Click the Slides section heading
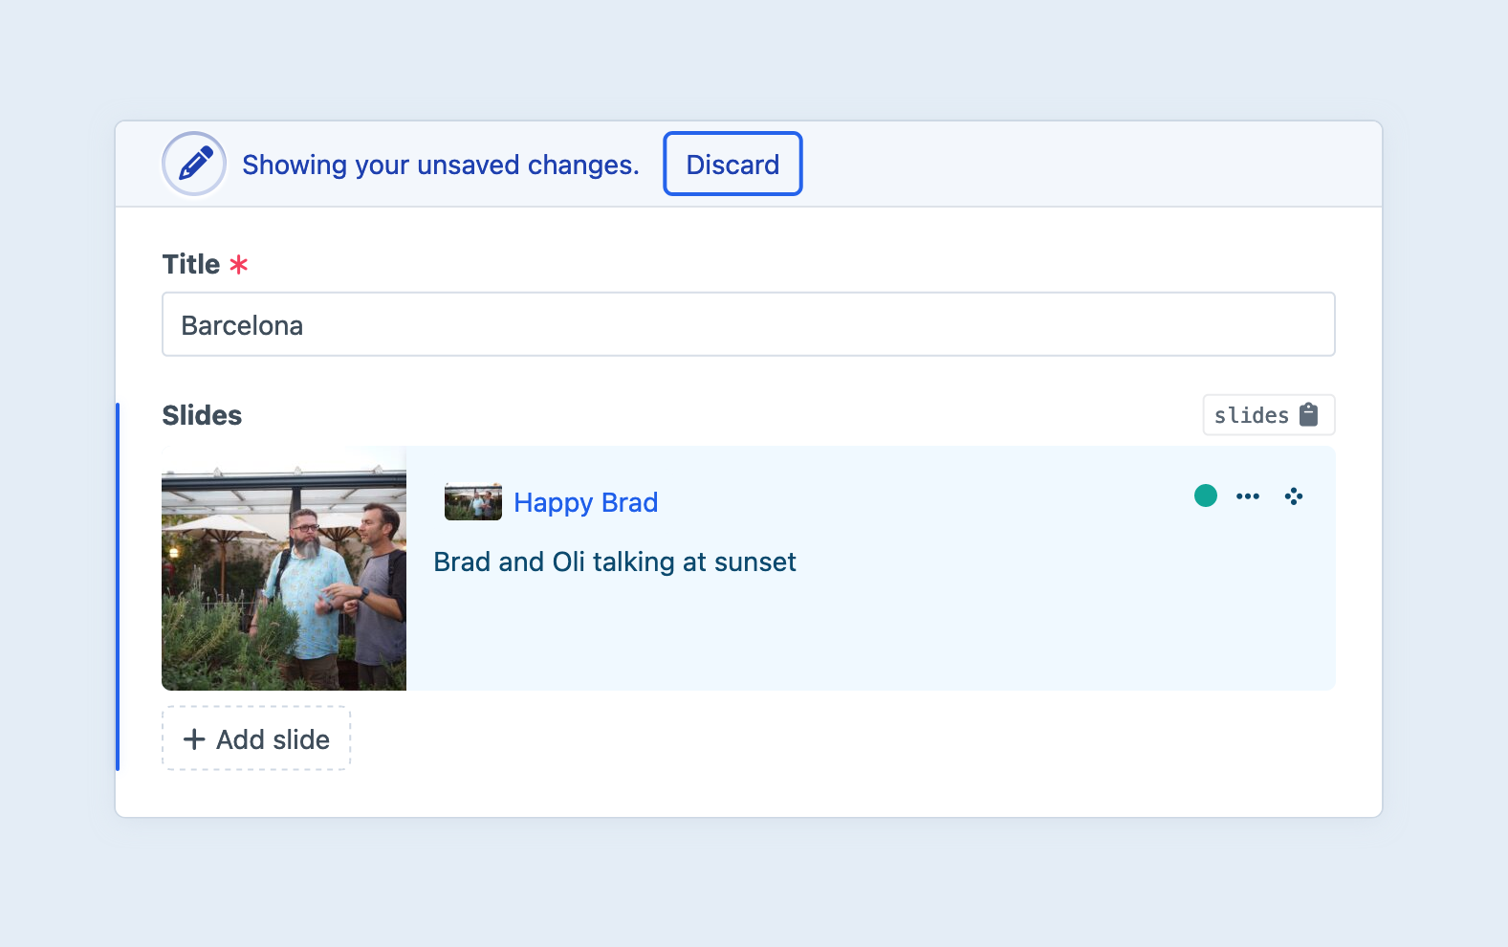Image resolution: width=1508 pixels, height=947 pixels. pyautogui.click(x=202, y=415)
